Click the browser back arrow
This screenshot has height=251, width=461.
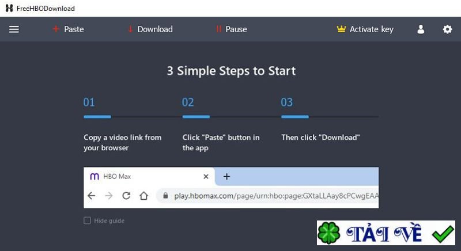(92, 196)
